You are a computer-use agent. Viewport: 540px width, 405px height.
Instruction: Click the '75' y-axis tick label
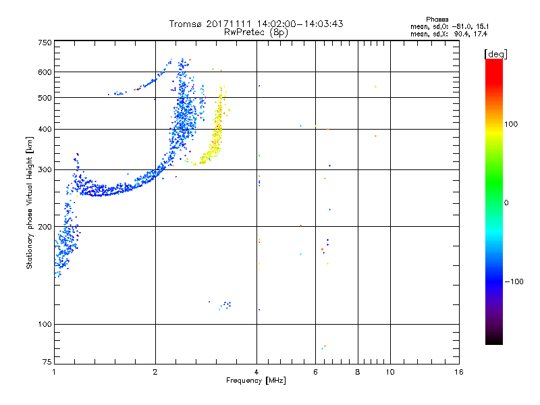47,362
